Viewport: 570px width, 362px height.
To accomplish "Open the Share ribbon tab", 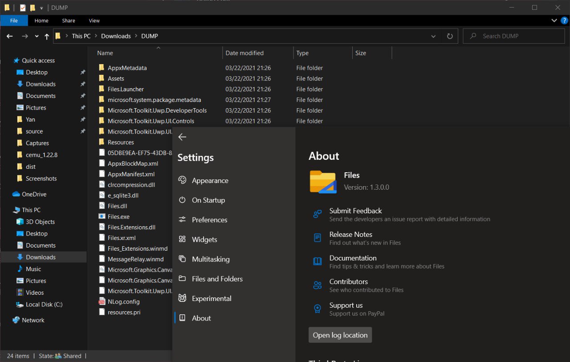I will click(69, 20).
